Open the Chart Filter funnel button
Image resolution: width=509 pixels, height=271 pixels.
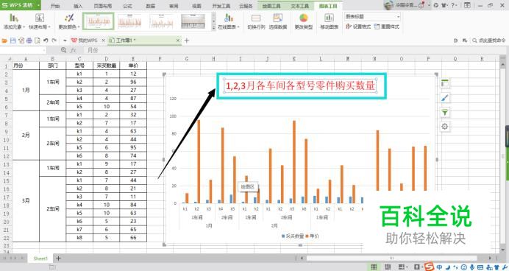coord(445,113)
